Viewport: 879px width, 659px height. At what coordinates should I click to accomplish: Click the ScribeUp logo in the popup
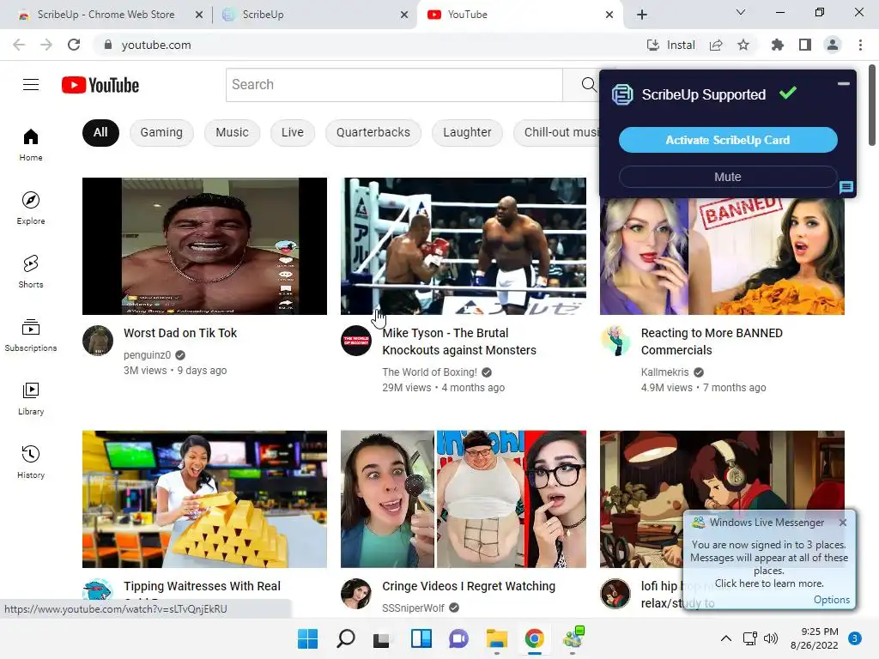click(x=622, y=94)
